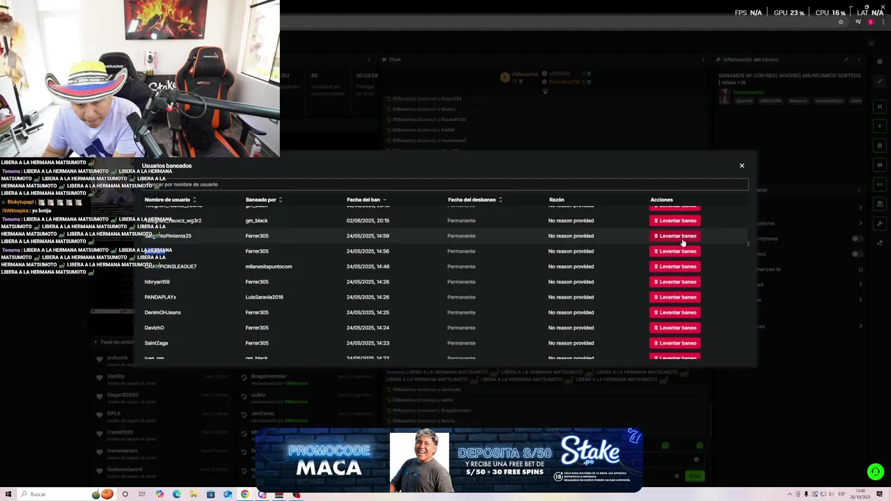This screenshot has height=501, width=891.
Task: Lift ban in the 02/06/2025, 20:15 row
Action: tap(675, 221)
